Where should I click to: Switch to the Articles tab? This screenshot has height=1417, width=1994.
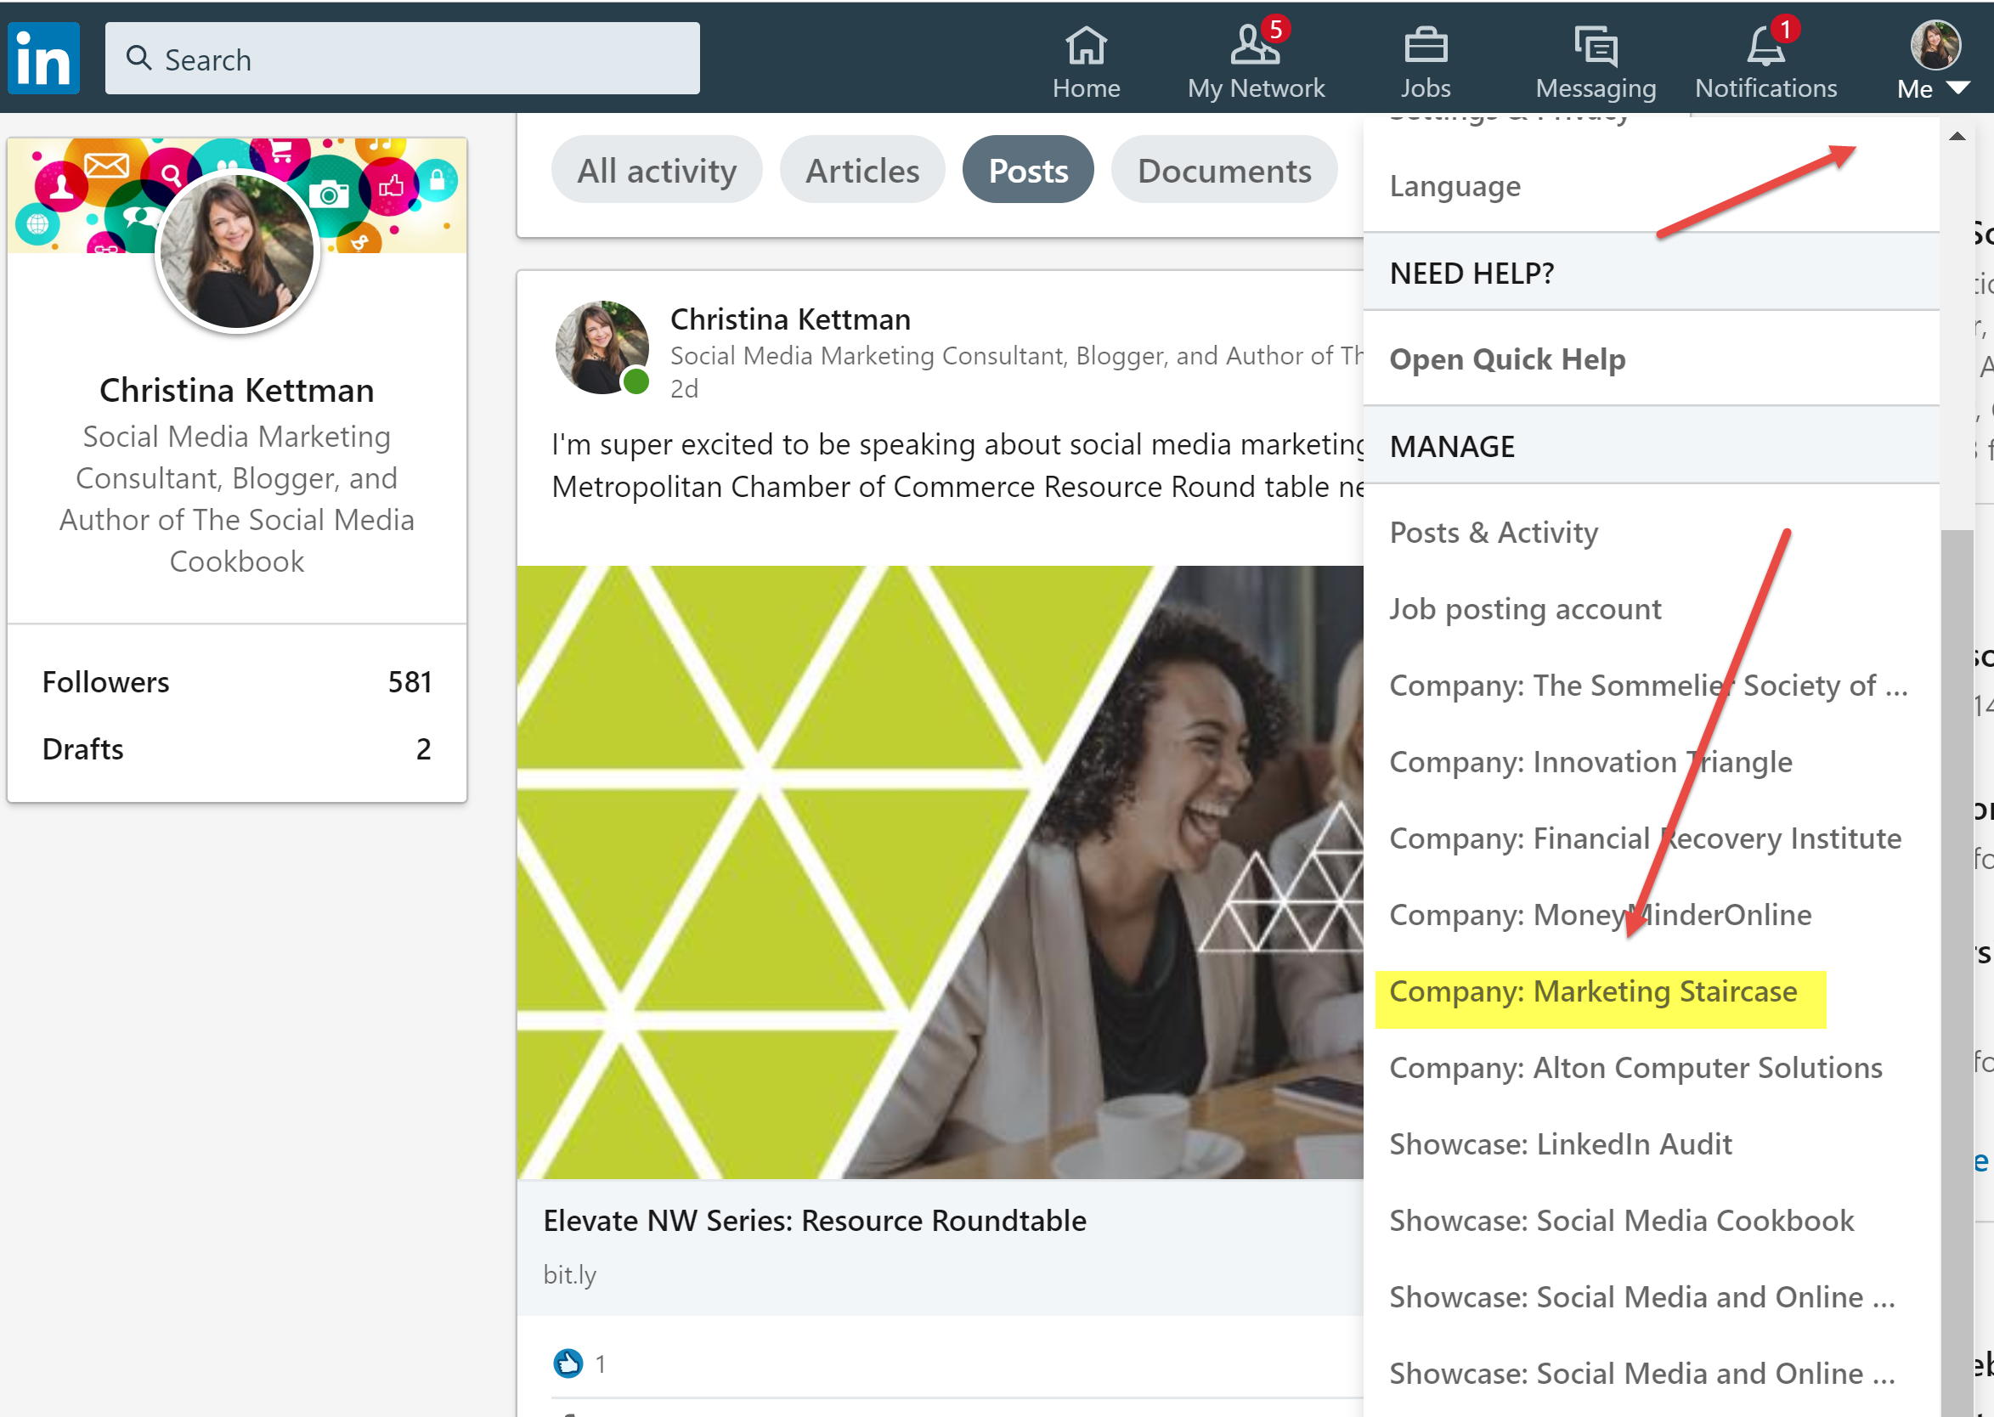862,170
